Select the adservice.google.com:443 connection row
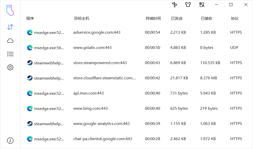This screenshot has height=149, width=253. tap(97, 32)
